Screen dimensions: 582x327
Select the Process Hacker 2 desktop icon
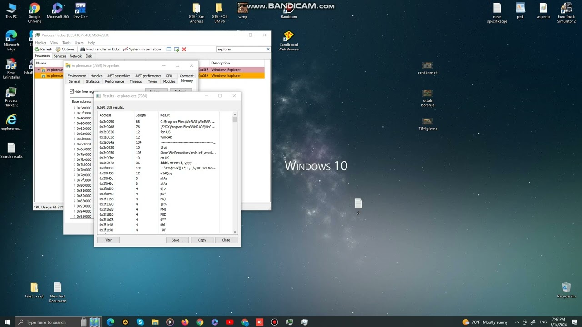click(x=11, y=97)
